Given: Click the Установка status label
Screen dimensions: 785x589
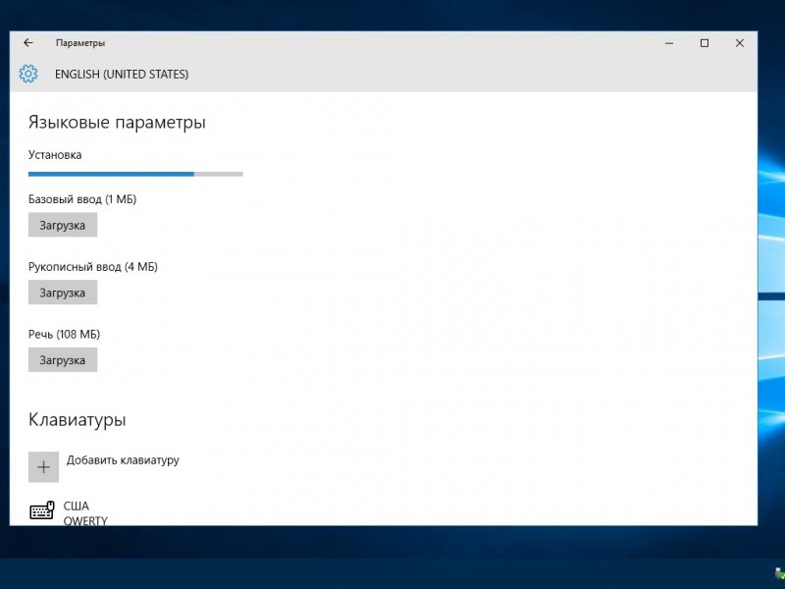Looking at the screenshot, I should click(x=55, y=155).
